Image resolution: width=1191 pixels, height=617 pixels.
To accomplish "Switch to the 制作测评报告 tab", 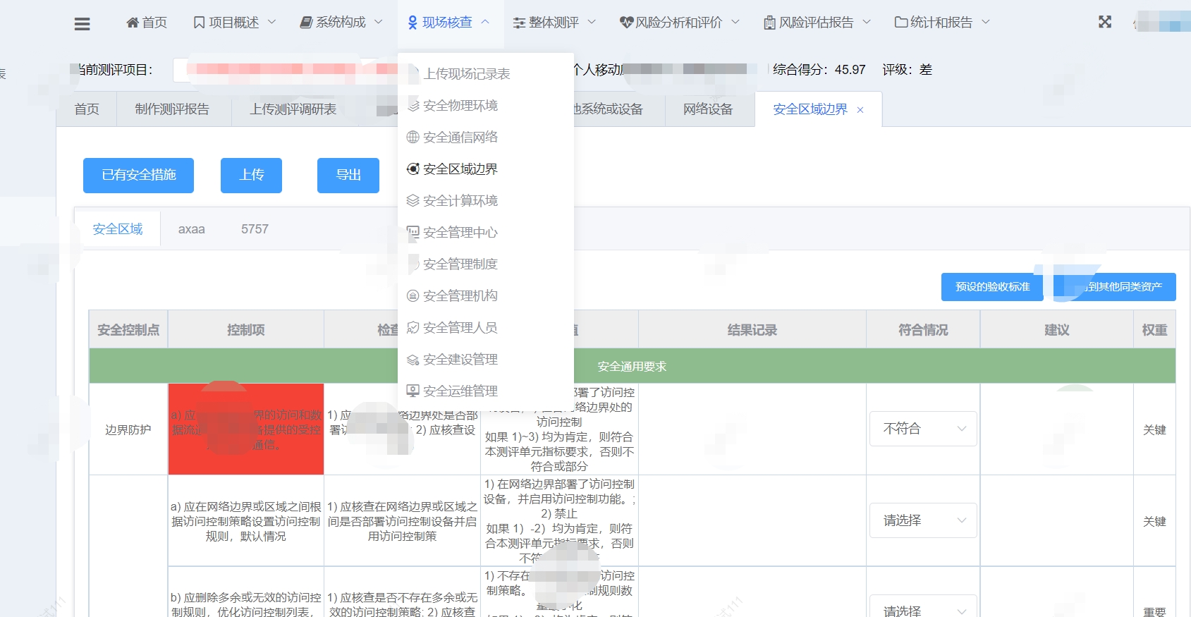I will click(172, 109).
